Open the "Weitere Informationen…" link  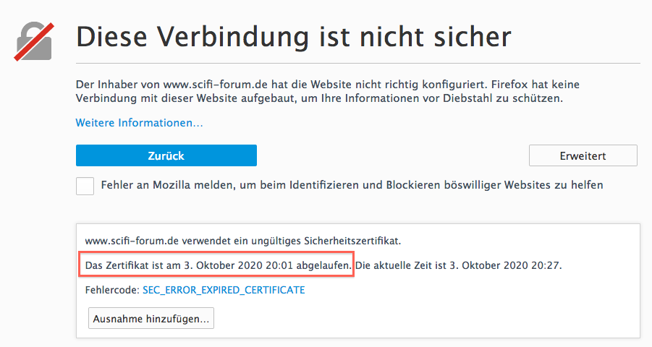139,123
